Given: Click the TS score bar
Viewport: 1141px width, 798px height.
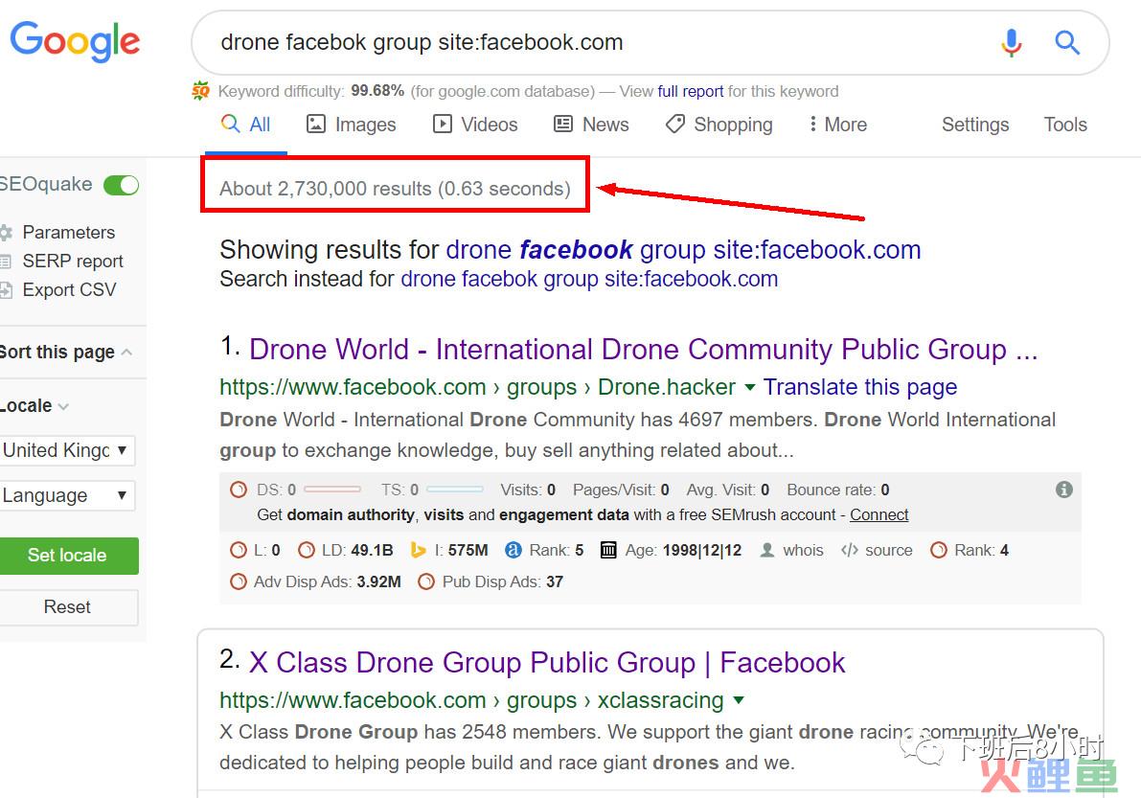Looking at the screenshot, I should coord(455,490).
